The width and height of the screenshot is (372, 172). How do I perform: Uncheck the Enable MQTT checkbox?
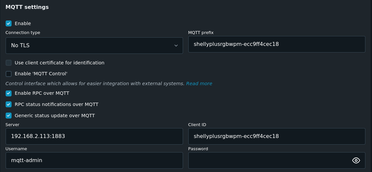(x=9, y=23)
